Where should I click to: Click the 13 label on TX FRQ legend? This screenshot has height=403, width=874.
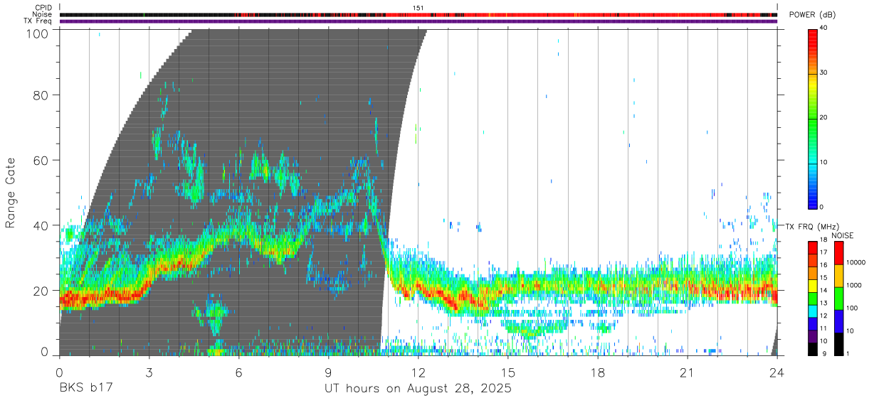pyautogui.click(x=824, y=303)
